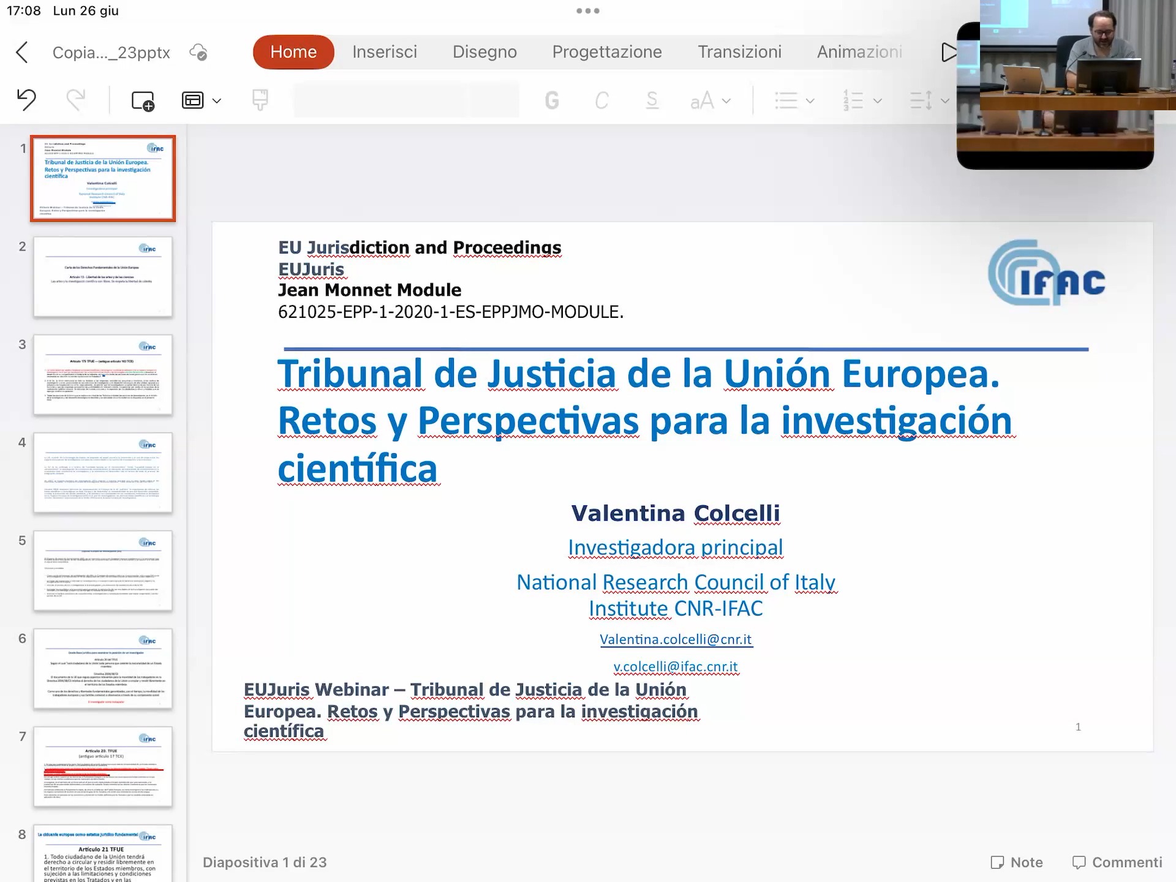This screenshot has width=1176, height=882.
Task: Click the Valentina Colcelli name text
Action: [x=676, y=513]
